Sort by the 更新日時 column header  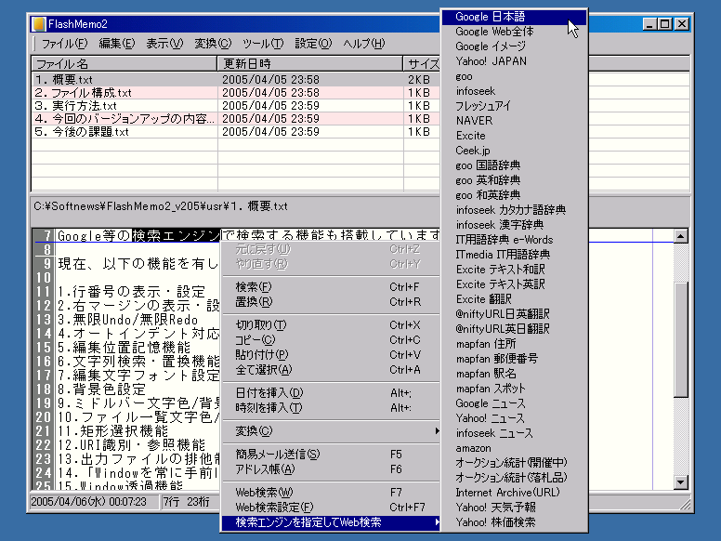310,63
